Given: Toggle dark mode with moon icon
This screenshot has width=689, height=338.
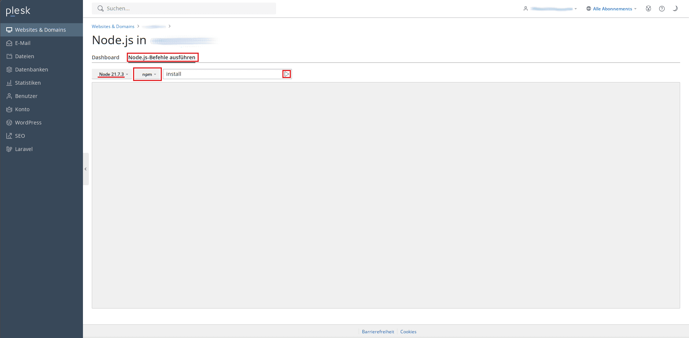Looking at the screenshot, I should (x=675, y=8).
